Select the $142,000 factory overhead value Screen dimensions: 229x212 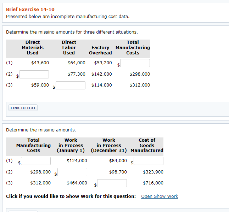102,74
